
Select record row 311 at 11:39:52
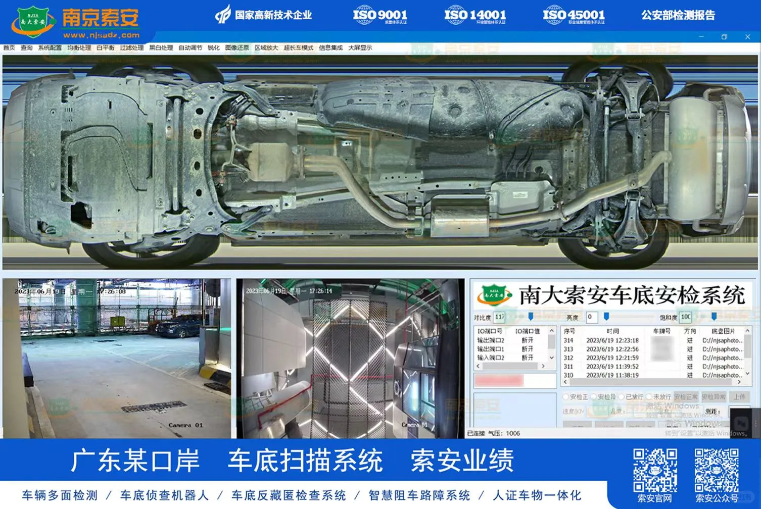[x=653, y=367]
